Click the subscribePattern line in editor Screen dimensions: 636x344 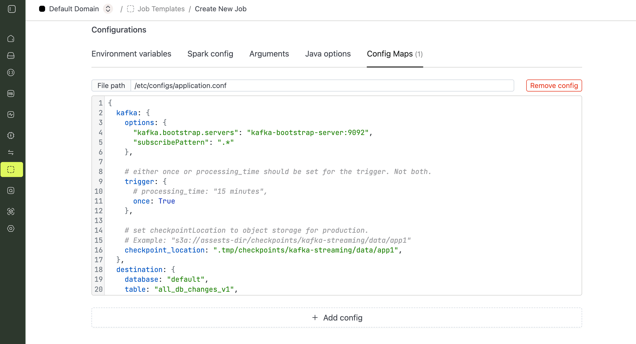[183, 142]
